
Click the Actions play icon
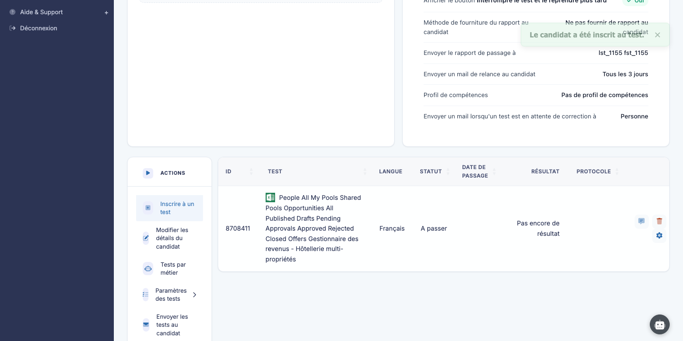[x=148, y=173]
